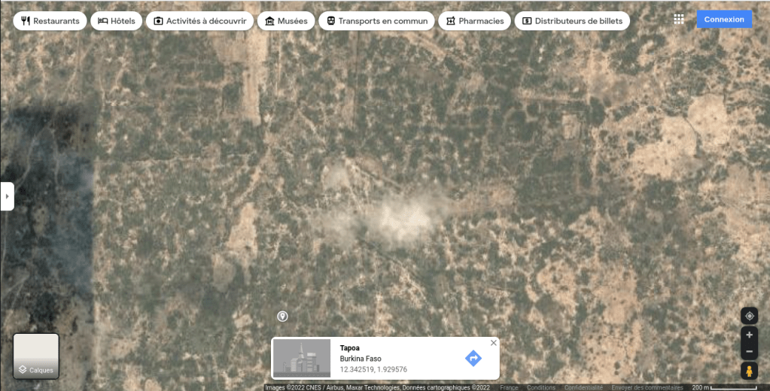This screenshot has width=770, height=391.
Task: Zoom in with the plus button
Action: 749,335
